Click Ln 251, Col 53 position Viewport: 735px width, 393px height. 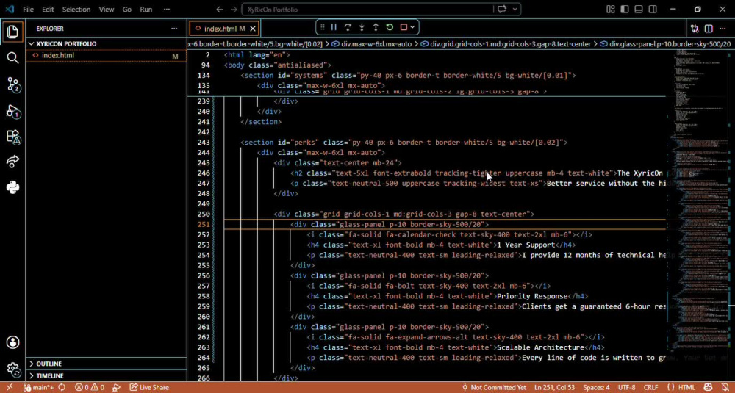tap(554, 387)
